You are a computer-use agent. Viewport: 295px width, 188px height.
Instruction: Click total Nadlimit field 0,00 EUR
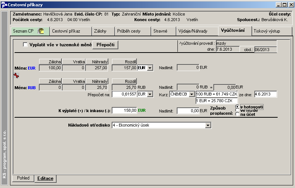188,111
